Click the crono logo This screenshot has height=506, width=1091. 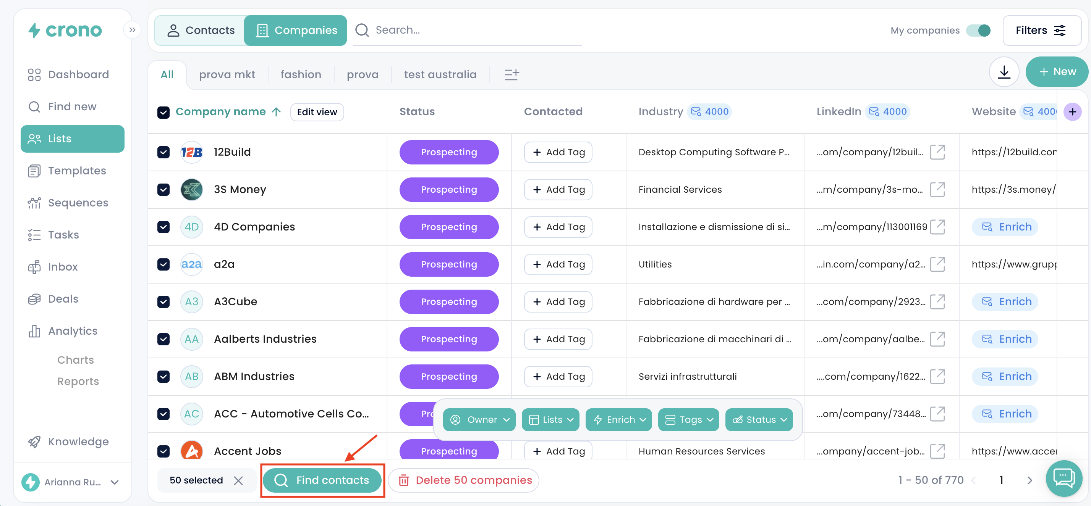tap(65, 30)
